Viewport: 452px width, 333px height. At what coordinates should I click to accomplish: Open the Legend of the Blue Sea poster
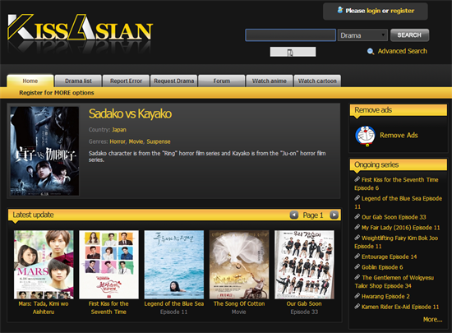point(174,265)
